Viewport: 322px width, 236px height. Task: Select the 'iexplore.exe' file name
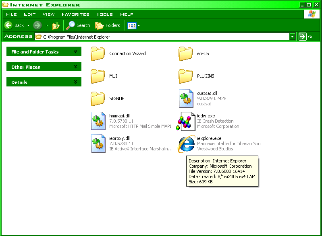click(x=209, y=138)
